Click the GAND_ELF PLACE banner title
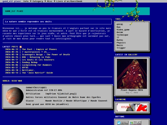Viewport: 167px width, 125px height. [x=14, y=11]
